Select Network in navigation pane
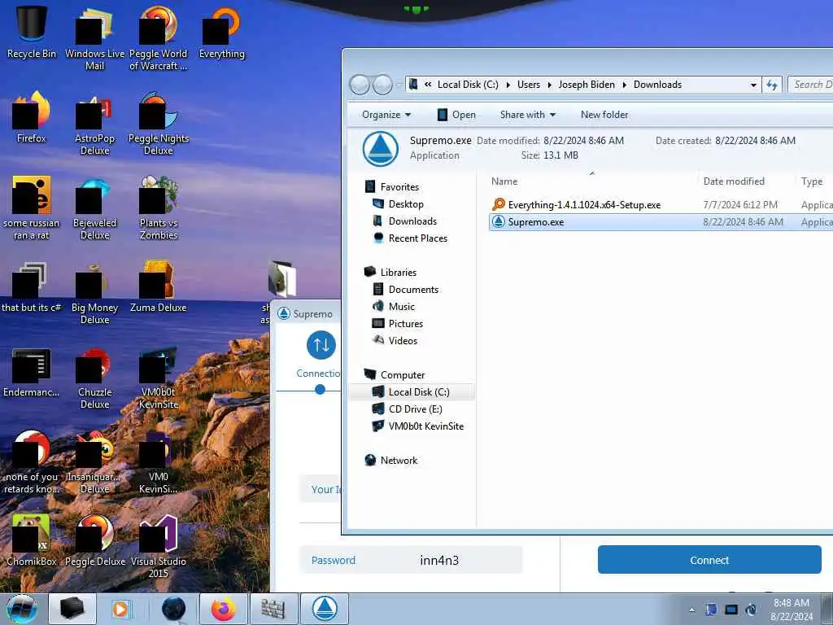 (x=391, y=461)
